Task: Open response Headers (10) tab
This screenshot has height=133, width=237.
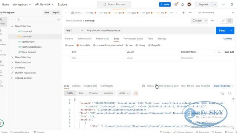Action: click(90, 86)
